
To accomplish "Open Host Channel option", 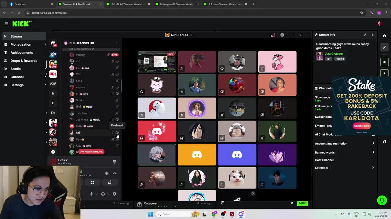I will coord(324,160).
